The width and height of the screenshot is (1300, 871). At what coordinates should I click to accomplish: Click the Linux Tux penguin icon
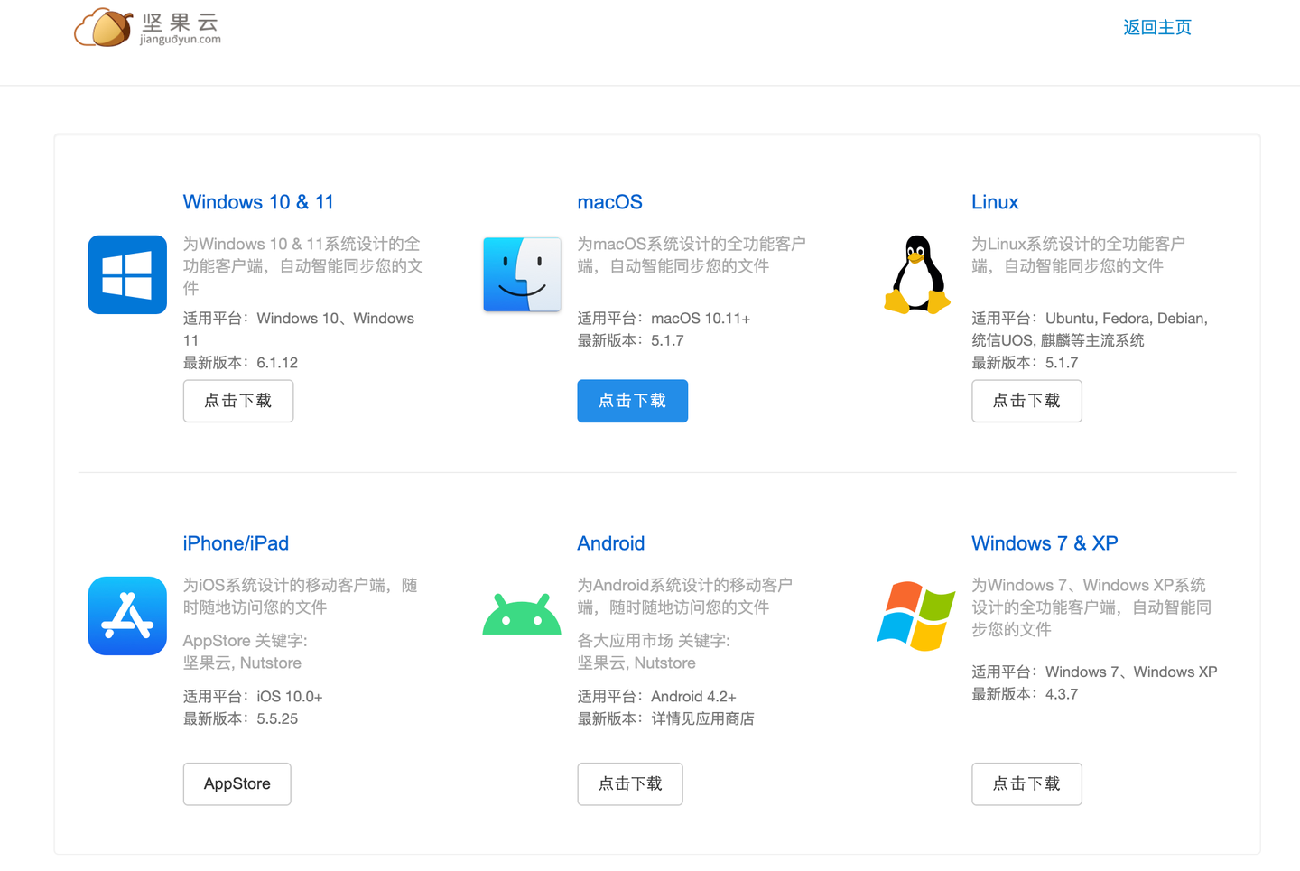click(x=916, y=274)
